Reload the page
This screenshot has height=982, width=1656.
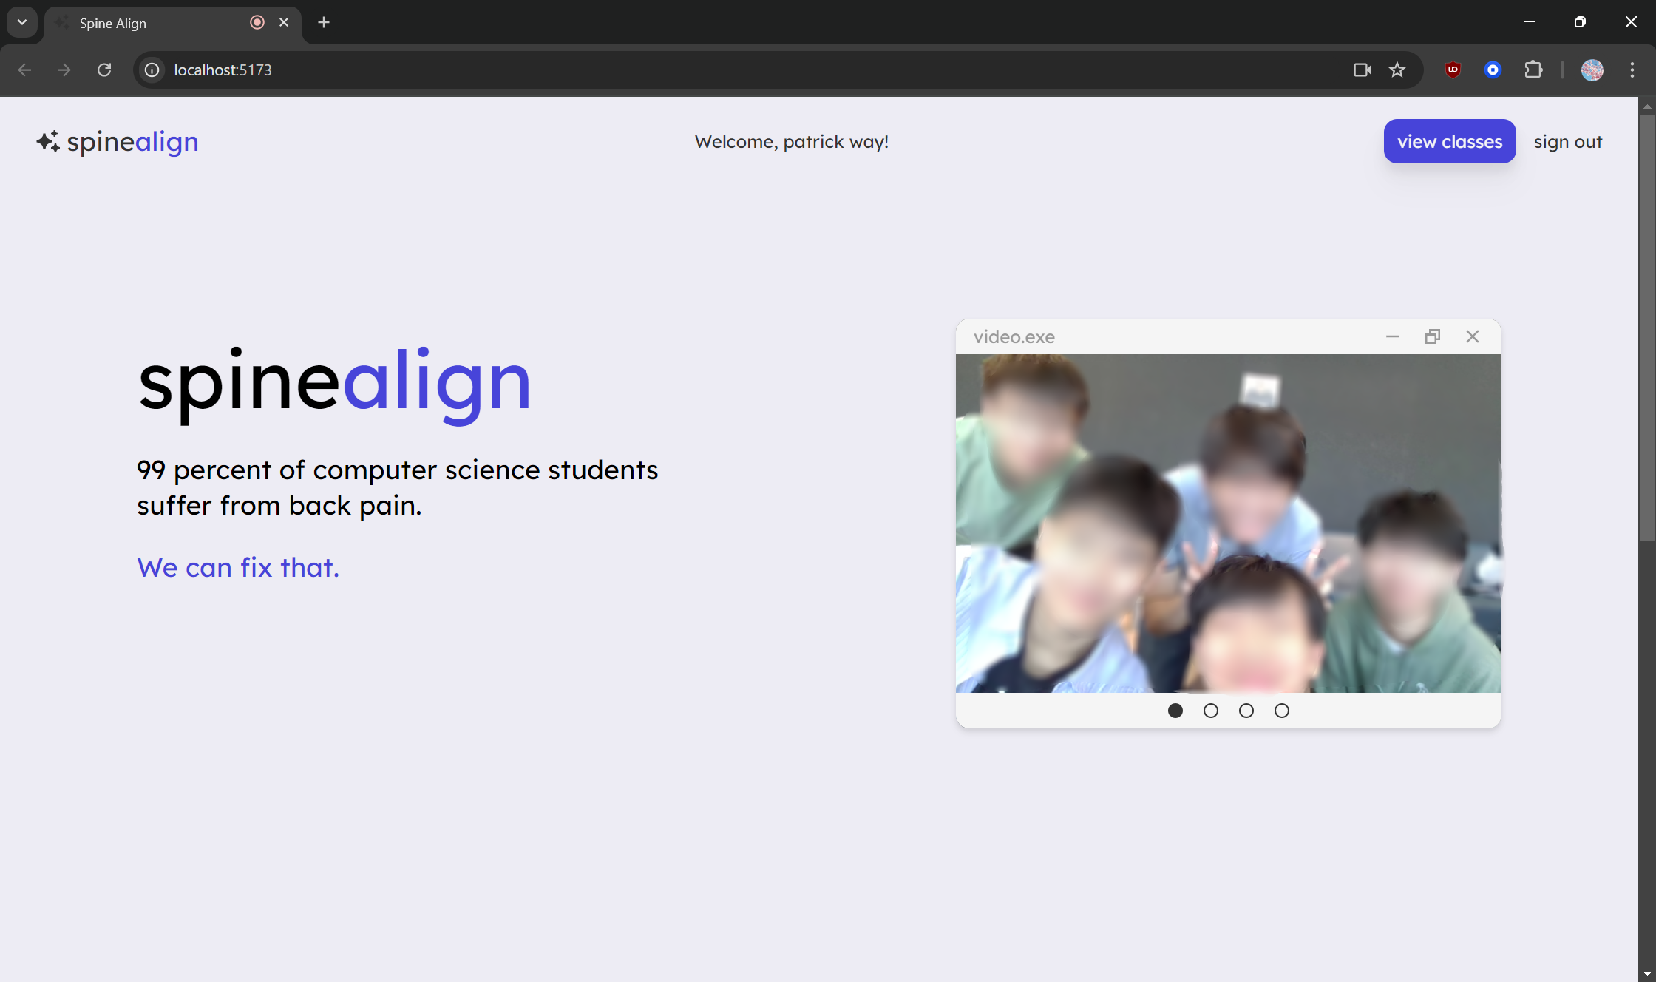104,70
